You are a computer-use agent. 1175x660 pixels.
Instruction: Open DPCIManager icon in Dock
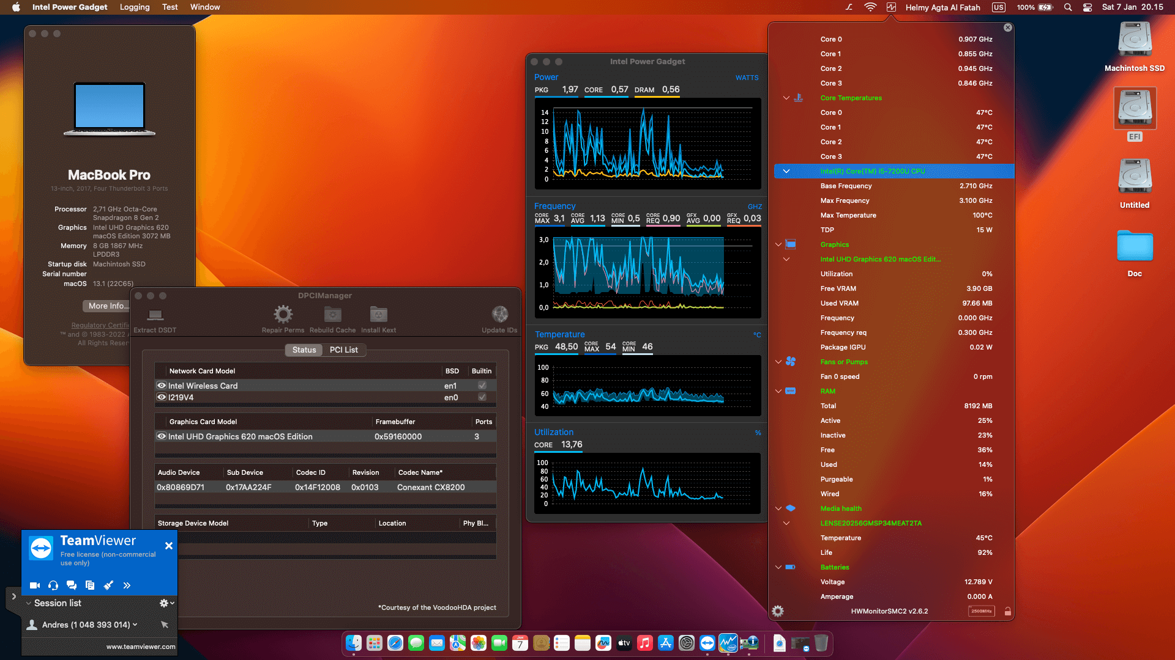point(749,643)
